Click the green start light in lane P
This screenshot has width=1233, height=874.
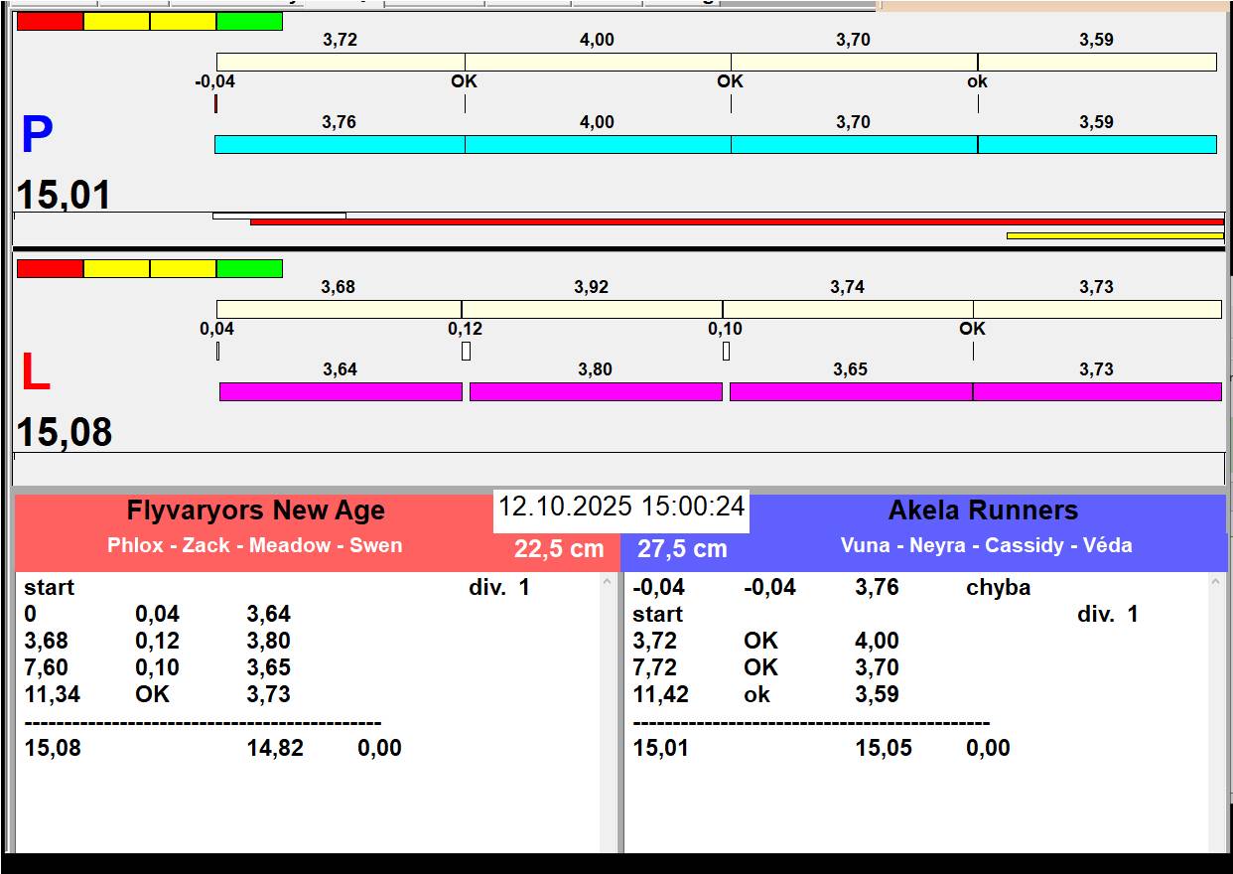click(249, 22)
